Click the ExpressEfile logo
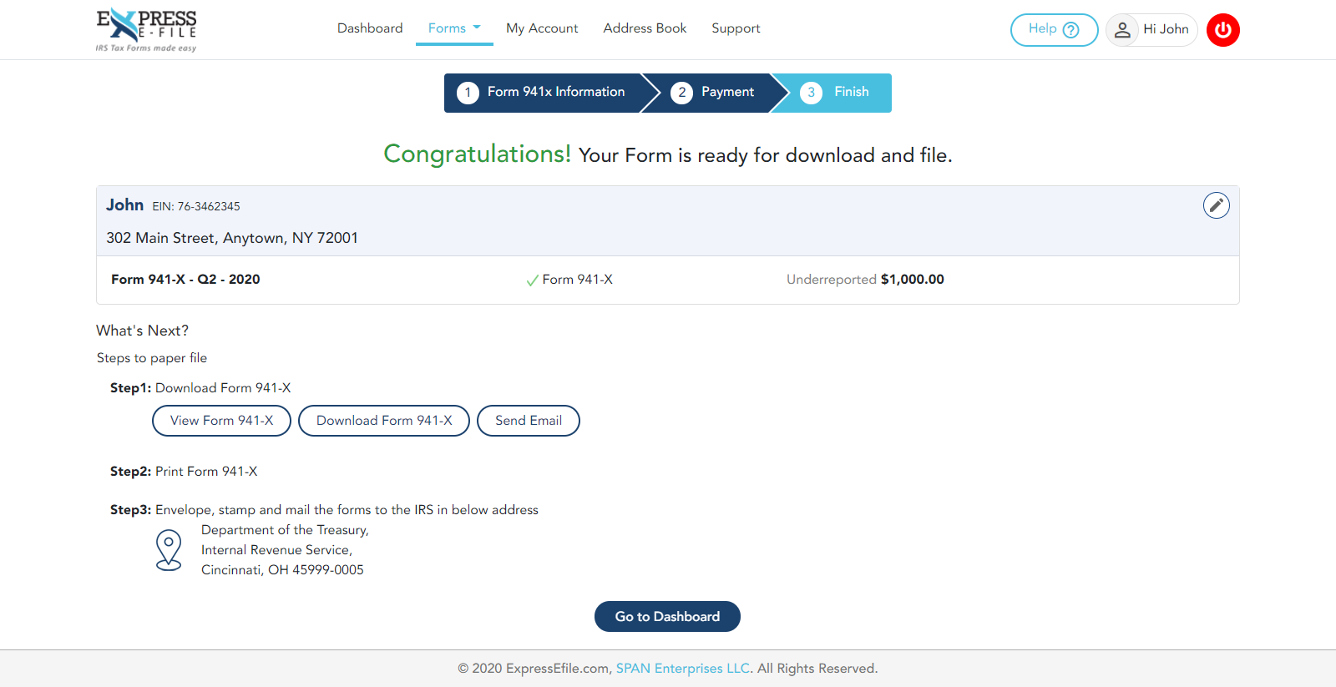1336x687 pixels. [146, 31]
